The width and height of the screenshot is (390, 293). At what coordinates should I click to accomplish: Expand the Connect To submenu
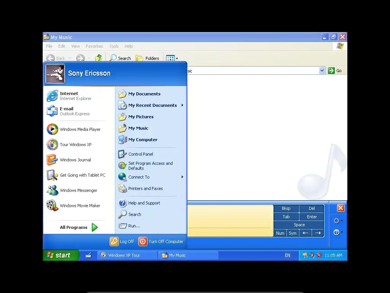pos(151,177)
